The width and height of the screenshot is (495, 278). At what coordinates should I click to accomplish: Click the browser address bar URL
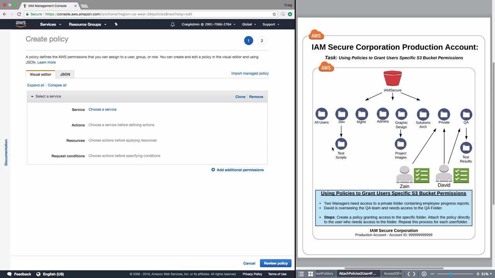click(x=118, y=14)
